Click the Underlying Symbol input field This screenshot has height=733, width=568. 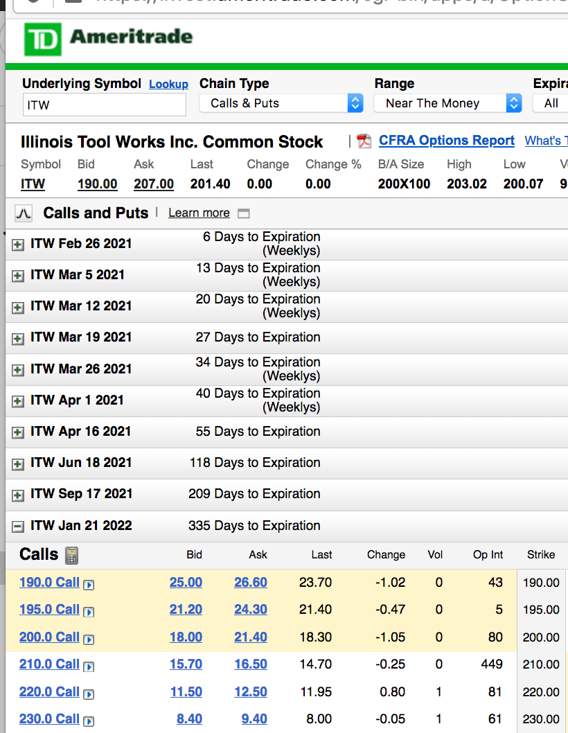coord(105,105)
